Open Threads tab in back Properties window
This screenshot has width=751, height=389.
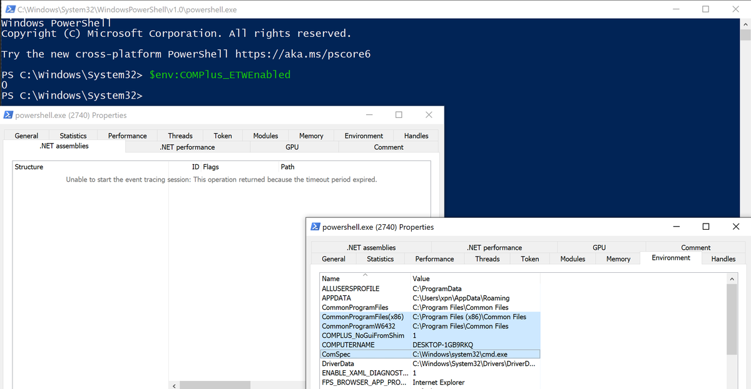pos(180,135)
